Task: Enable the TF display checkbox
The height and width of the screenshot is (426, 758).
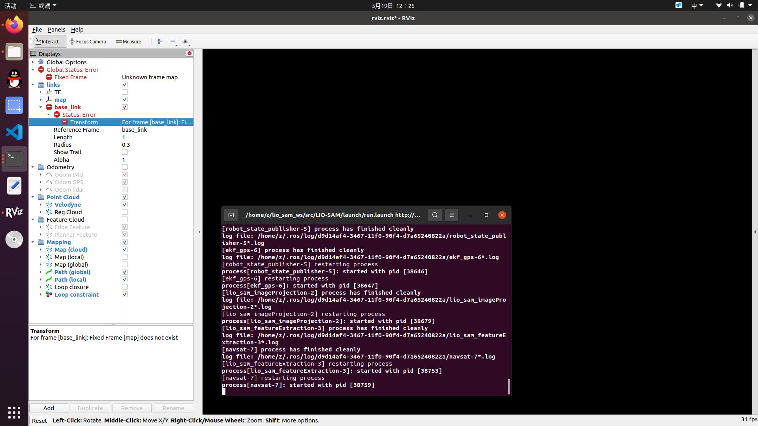Action: 125,92
